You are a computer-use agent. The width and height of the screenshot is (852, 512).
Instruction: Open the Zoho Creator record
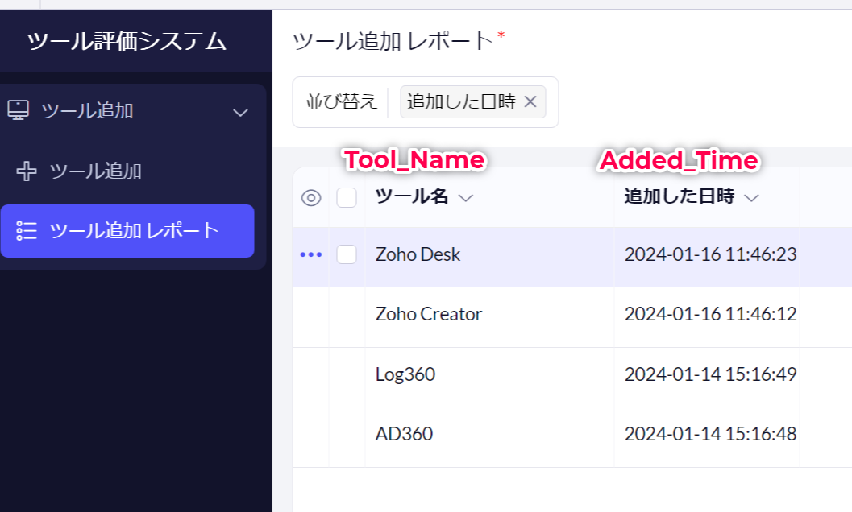pyautogui.click(x=429, y=314)
